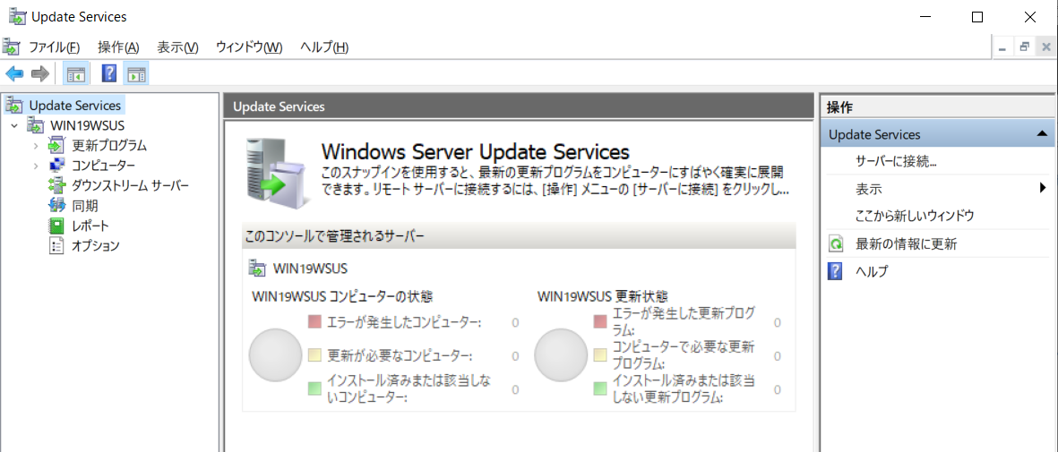Click サーバーに接続... action link
The height and width of the screenshot is (452, 1058).
point(896,161)
